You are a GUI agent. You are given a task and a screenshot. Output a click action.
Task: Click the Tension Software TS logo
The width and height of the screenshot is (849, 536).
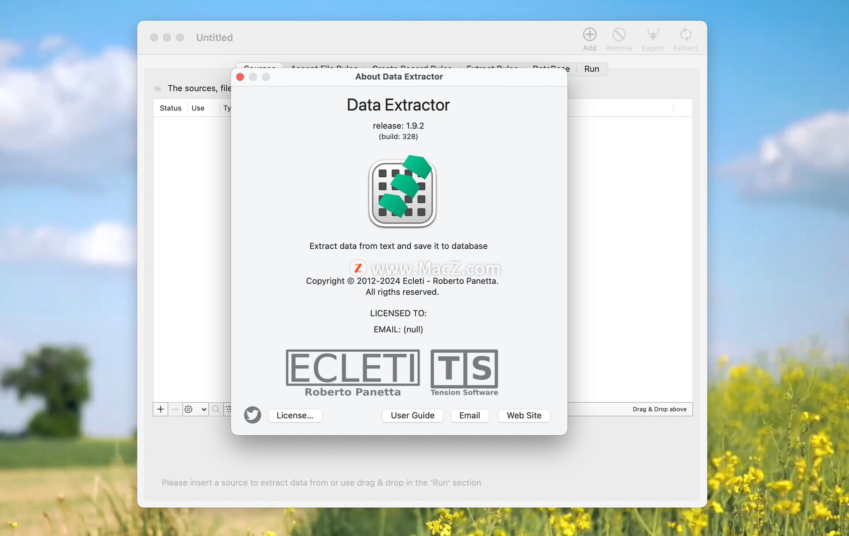point(464,373)
